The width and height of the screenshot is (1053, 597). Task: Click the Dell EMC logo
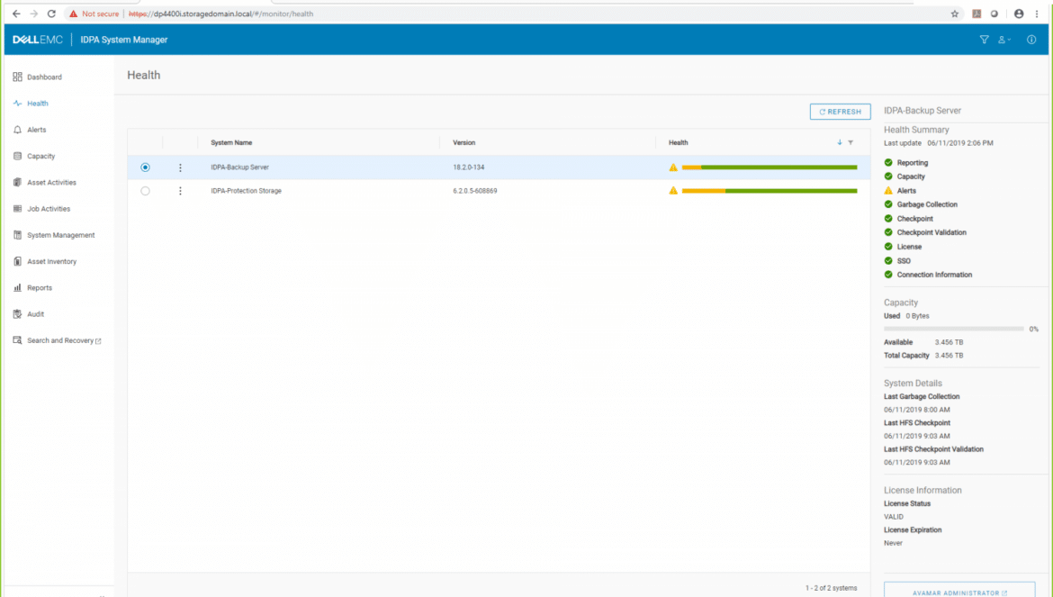[38, 40]
